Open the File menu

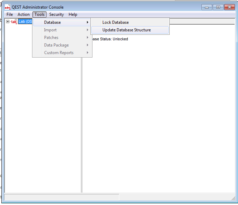coord(10,14)
